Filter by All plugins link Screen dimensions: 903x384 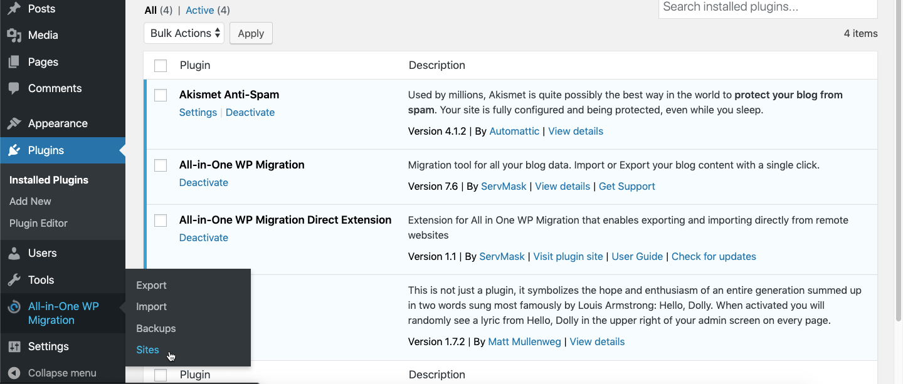coord(150,10)
